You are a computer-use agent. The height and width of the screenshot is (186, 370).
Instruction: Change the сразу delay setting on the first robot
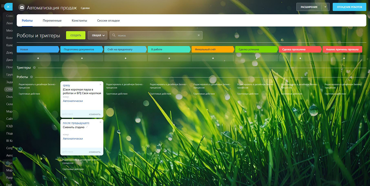(x=66, y=85)
